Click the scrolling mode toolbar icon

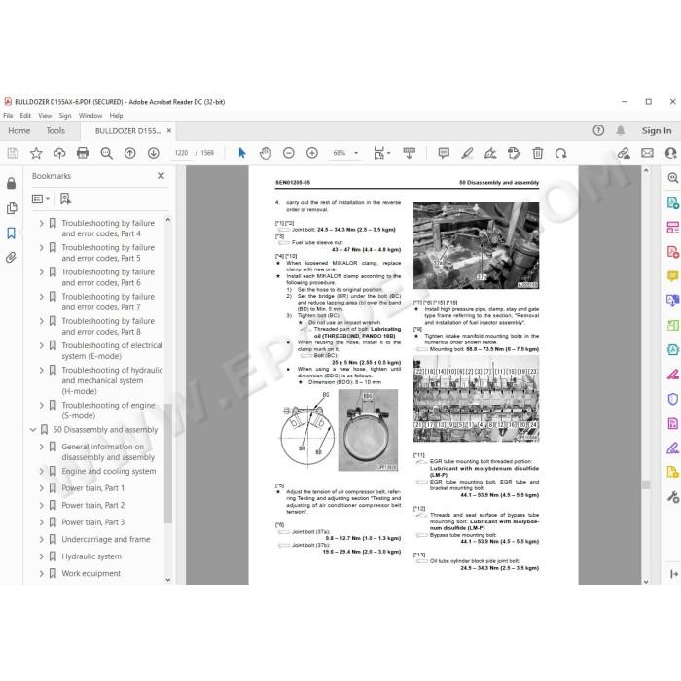(410, 153)
